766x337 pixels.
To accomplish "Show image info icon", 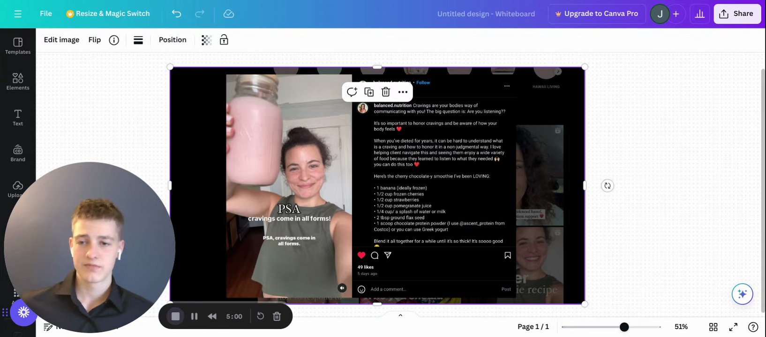I will pos(114,40).
